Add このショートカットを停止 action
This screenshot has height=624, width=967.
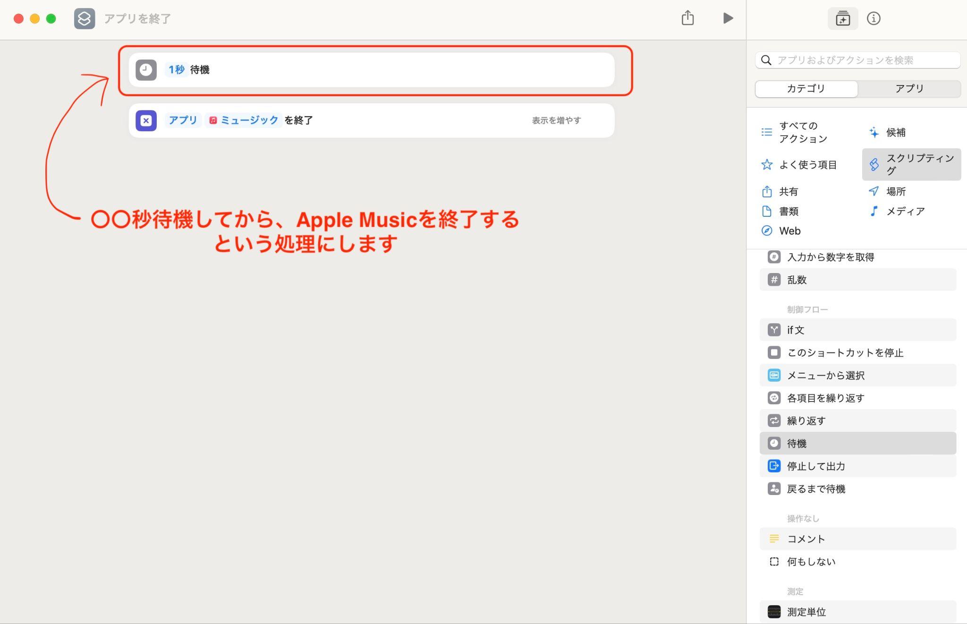(858, 352)
